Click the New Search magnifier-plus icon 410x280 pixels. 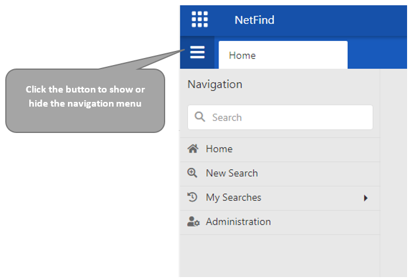click(193, 173)
